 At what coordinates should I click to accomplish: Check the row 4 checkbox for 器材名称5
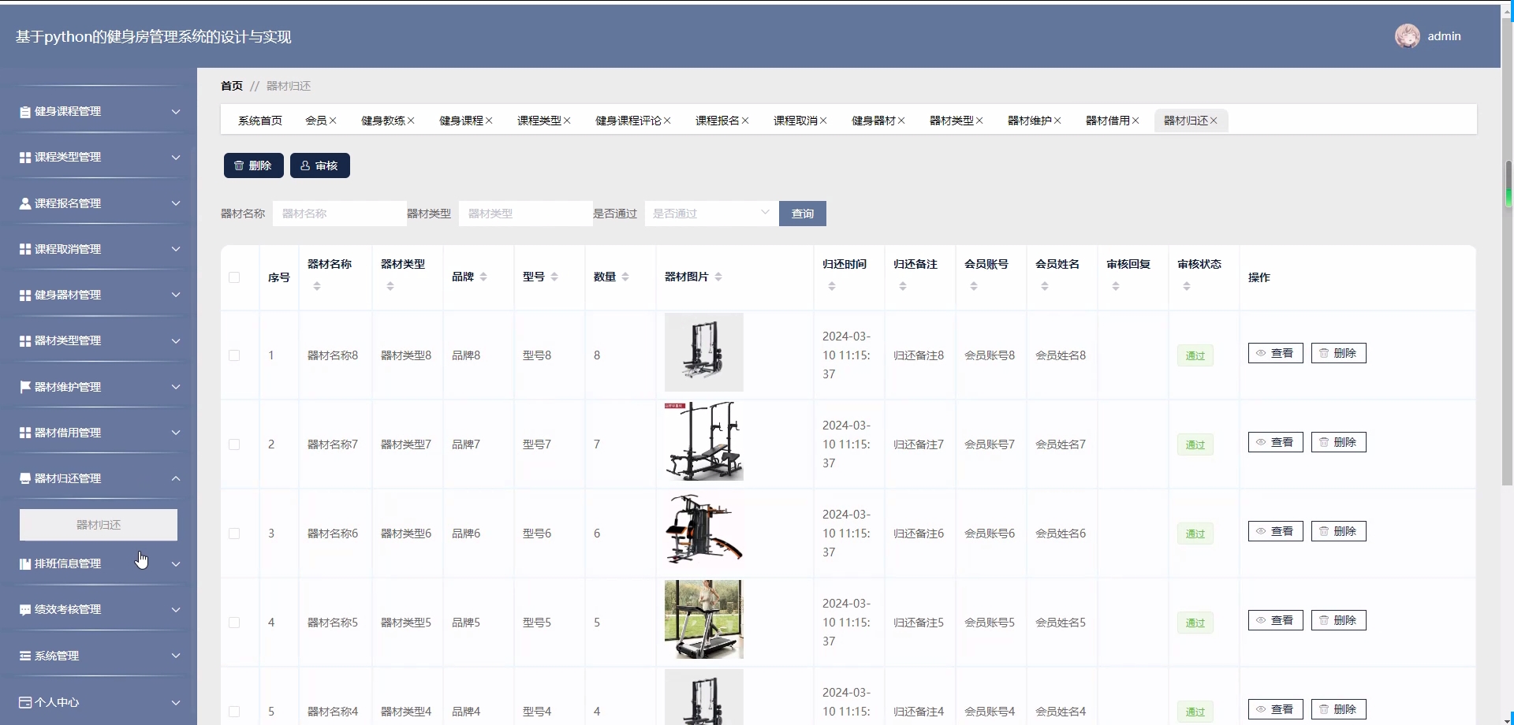point(234,623)
